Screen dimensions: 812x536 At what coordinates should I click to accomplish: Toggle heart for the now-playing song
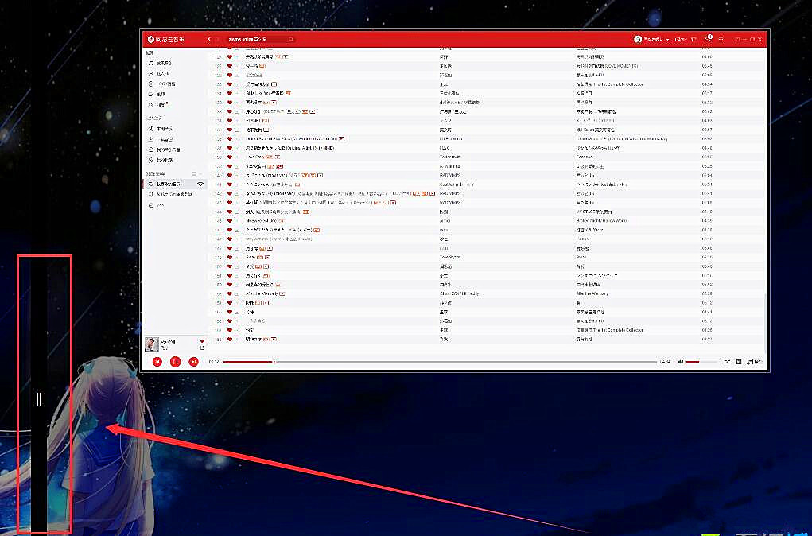(x=202, y=340)
